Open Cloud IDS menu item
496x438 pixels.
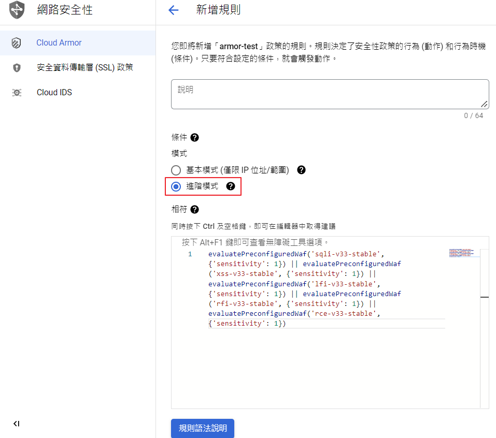coord(54,93)
